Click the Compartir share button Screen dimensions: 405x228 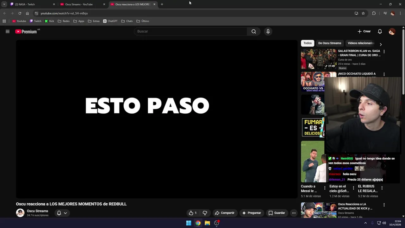pyautogui.click(x=224, y=213)
